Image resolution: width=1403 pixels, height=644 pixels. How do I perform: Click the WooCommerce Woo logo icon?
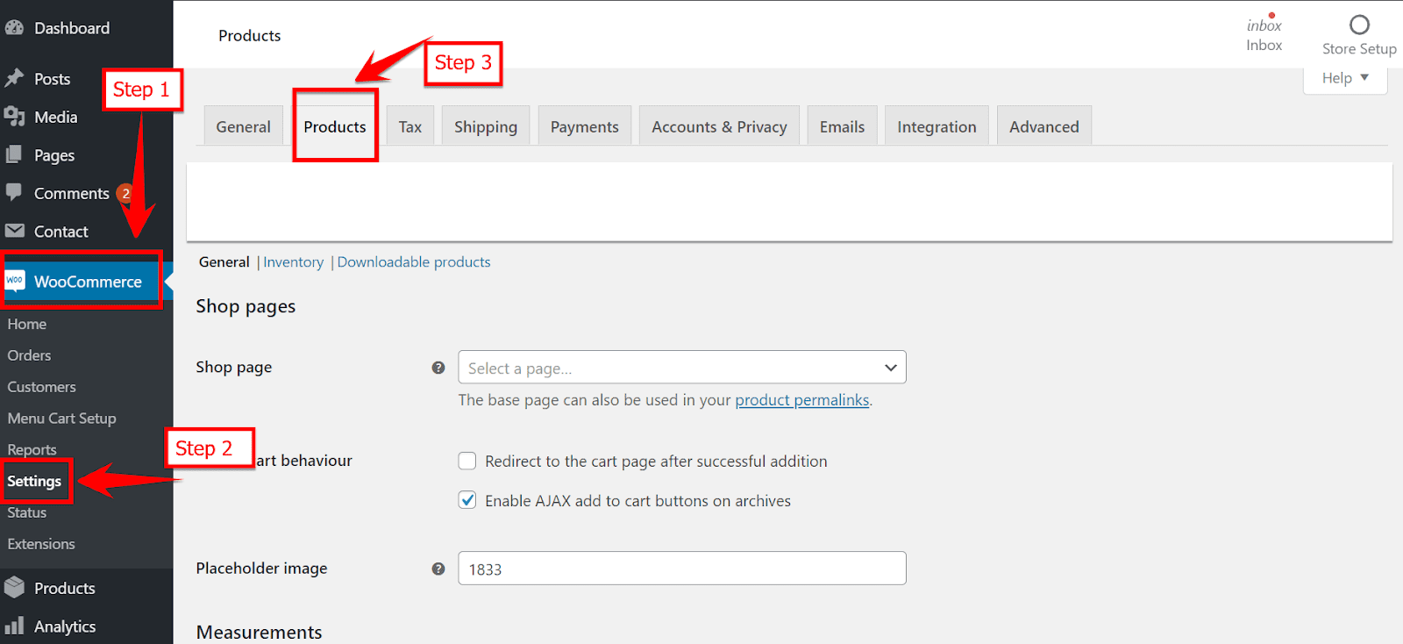pyautogui.click(x=15, y=281)
